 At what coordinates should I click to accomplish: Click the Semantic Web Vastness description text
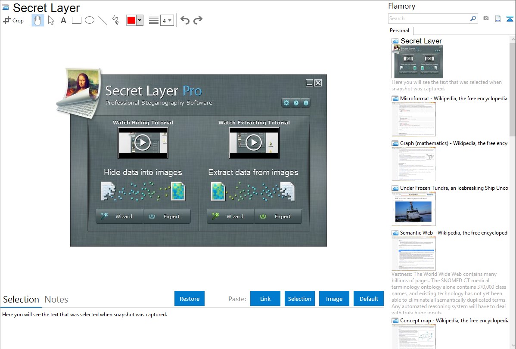tap(449, 293)
